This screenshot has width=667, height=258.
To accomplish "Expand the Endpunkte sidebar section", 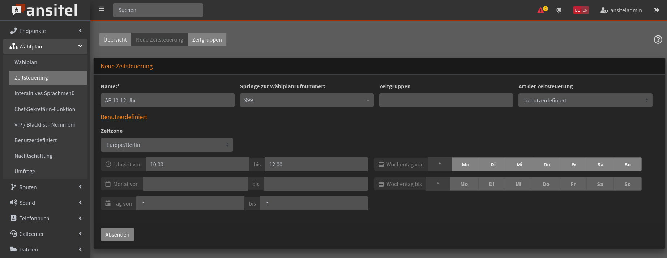I will pyautogui.click(x=45, y=31).
